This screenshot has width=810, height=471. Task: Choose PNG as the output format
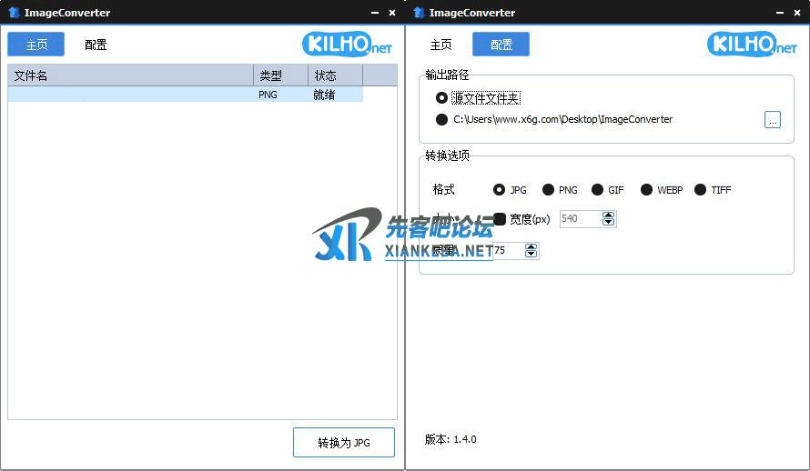click(549, 190)
